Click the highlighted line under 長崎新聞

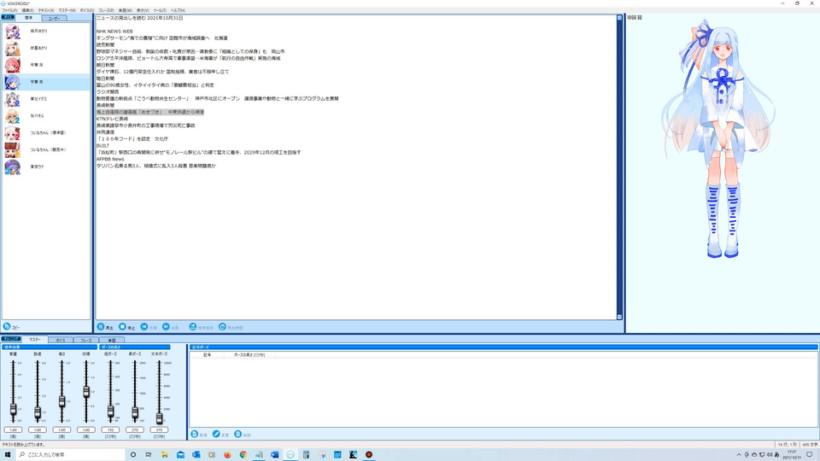coord(150,113)
